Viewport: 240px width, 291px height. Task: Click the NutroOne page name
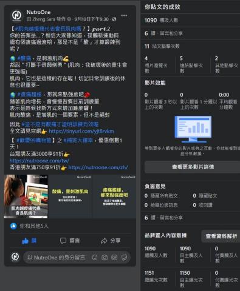38,12
